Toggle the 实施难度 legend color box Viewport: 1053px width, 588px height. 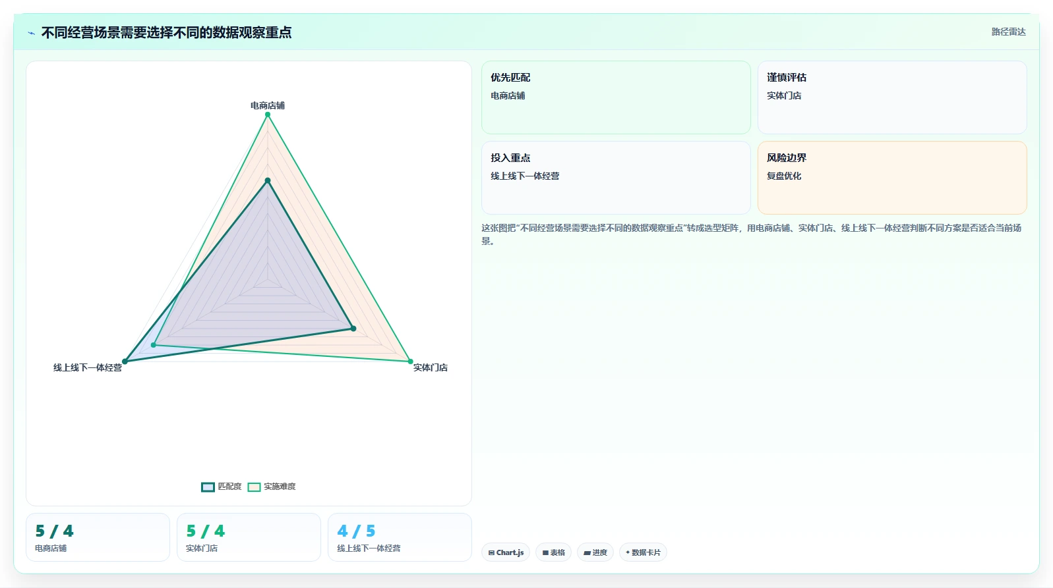pyautogui.click(x=254, y=487)
